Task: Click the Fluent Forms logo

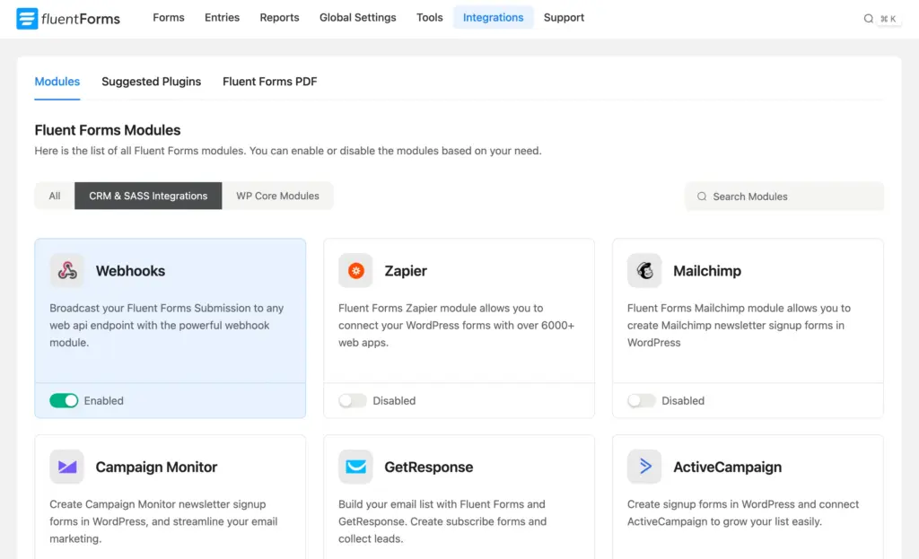Action: click(x=68, y=18)
